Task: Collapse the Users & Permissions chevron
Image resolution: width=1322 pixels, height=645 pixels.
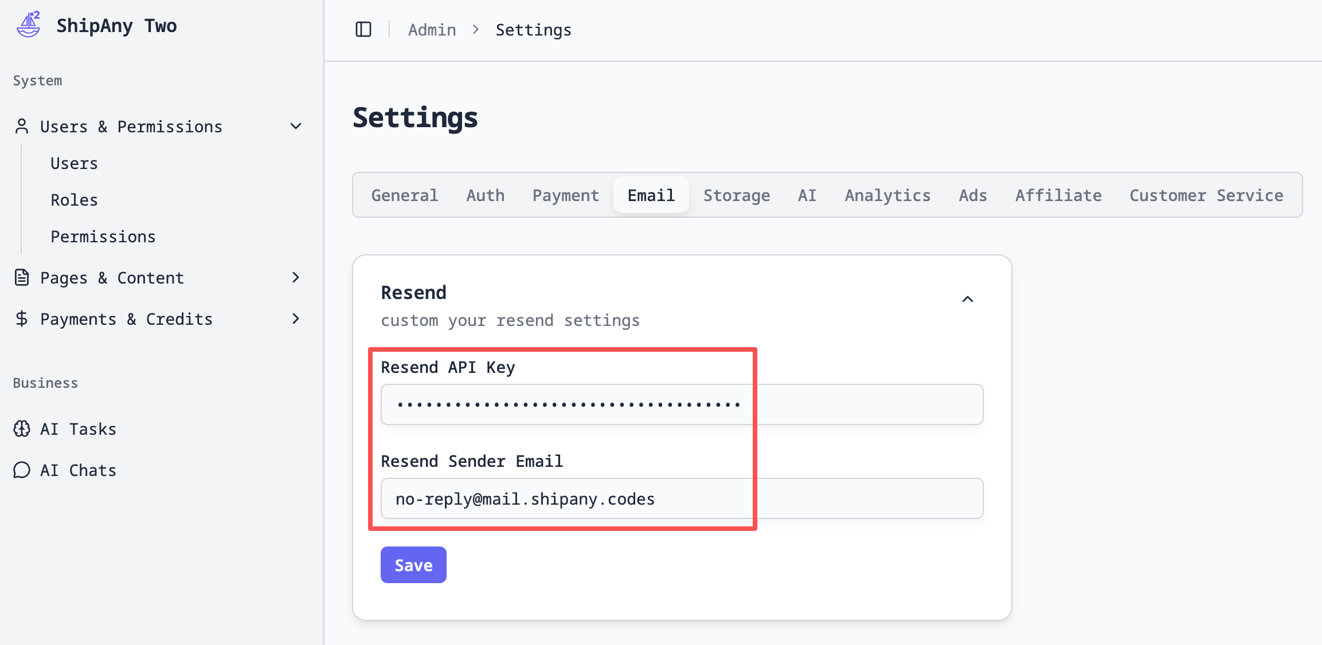Action: pos(296,127)
